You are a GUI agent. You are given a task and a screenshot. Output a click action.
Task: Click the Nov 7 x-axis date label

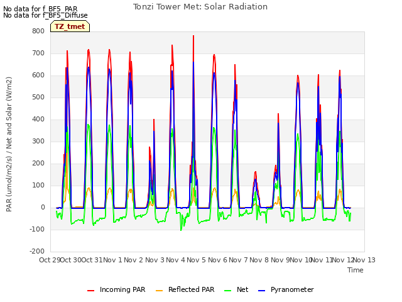238,260
